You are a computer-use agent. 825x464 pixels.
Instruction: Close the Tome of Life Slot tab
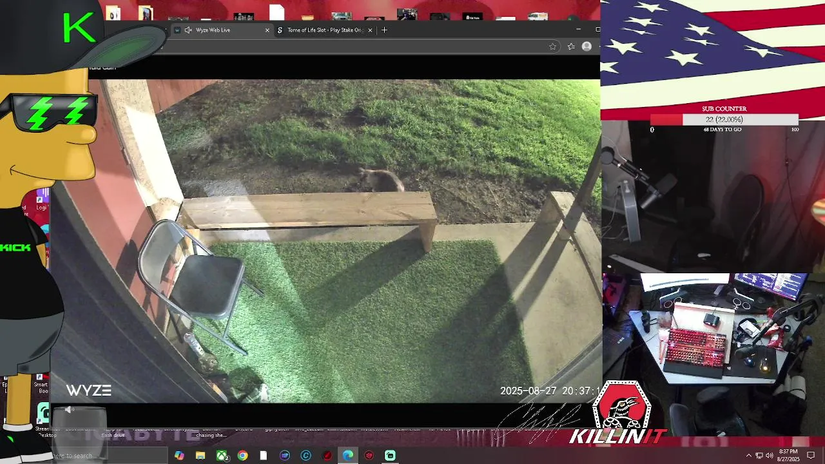click(x=370, y=30)
